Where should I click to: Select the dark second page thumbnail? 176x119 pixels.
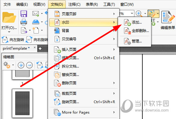point(22,103)
